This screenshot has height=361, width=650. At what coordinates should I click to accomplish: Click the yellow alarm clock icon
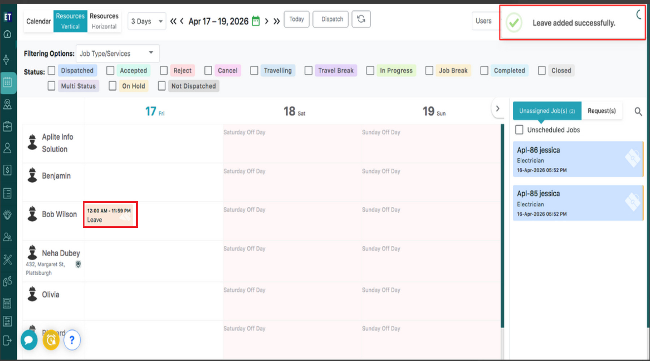[x=51, y=340]
